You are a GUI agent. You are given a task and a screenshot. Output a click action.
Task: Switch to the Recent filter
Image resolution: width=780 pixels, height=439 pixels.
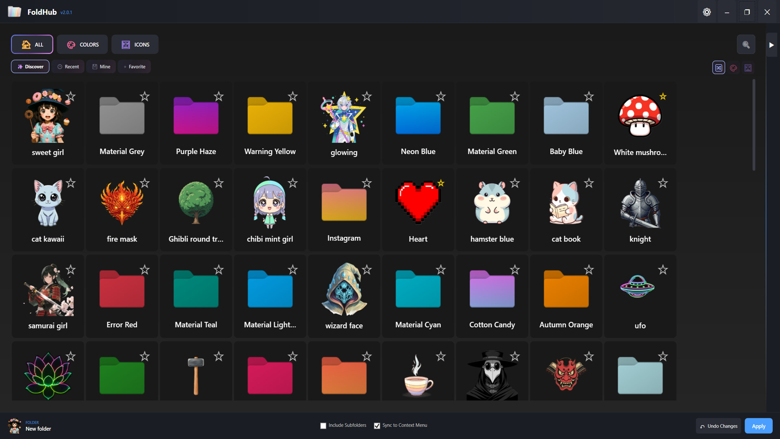click(x=68, y=66)
